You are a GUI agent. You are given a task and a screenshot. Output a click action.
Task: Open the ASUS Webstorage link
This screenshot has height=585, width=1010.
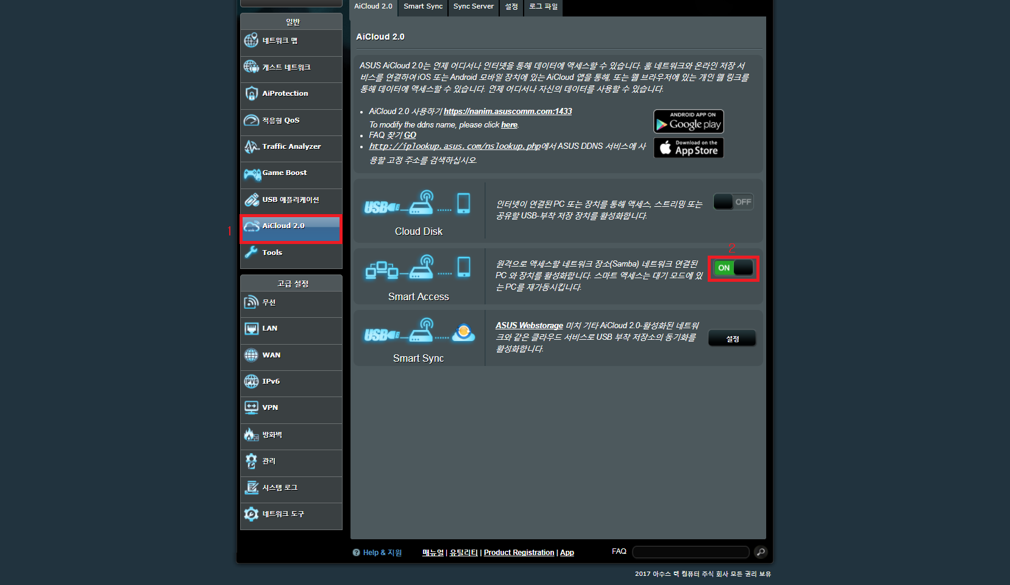(x=529, y=325)
